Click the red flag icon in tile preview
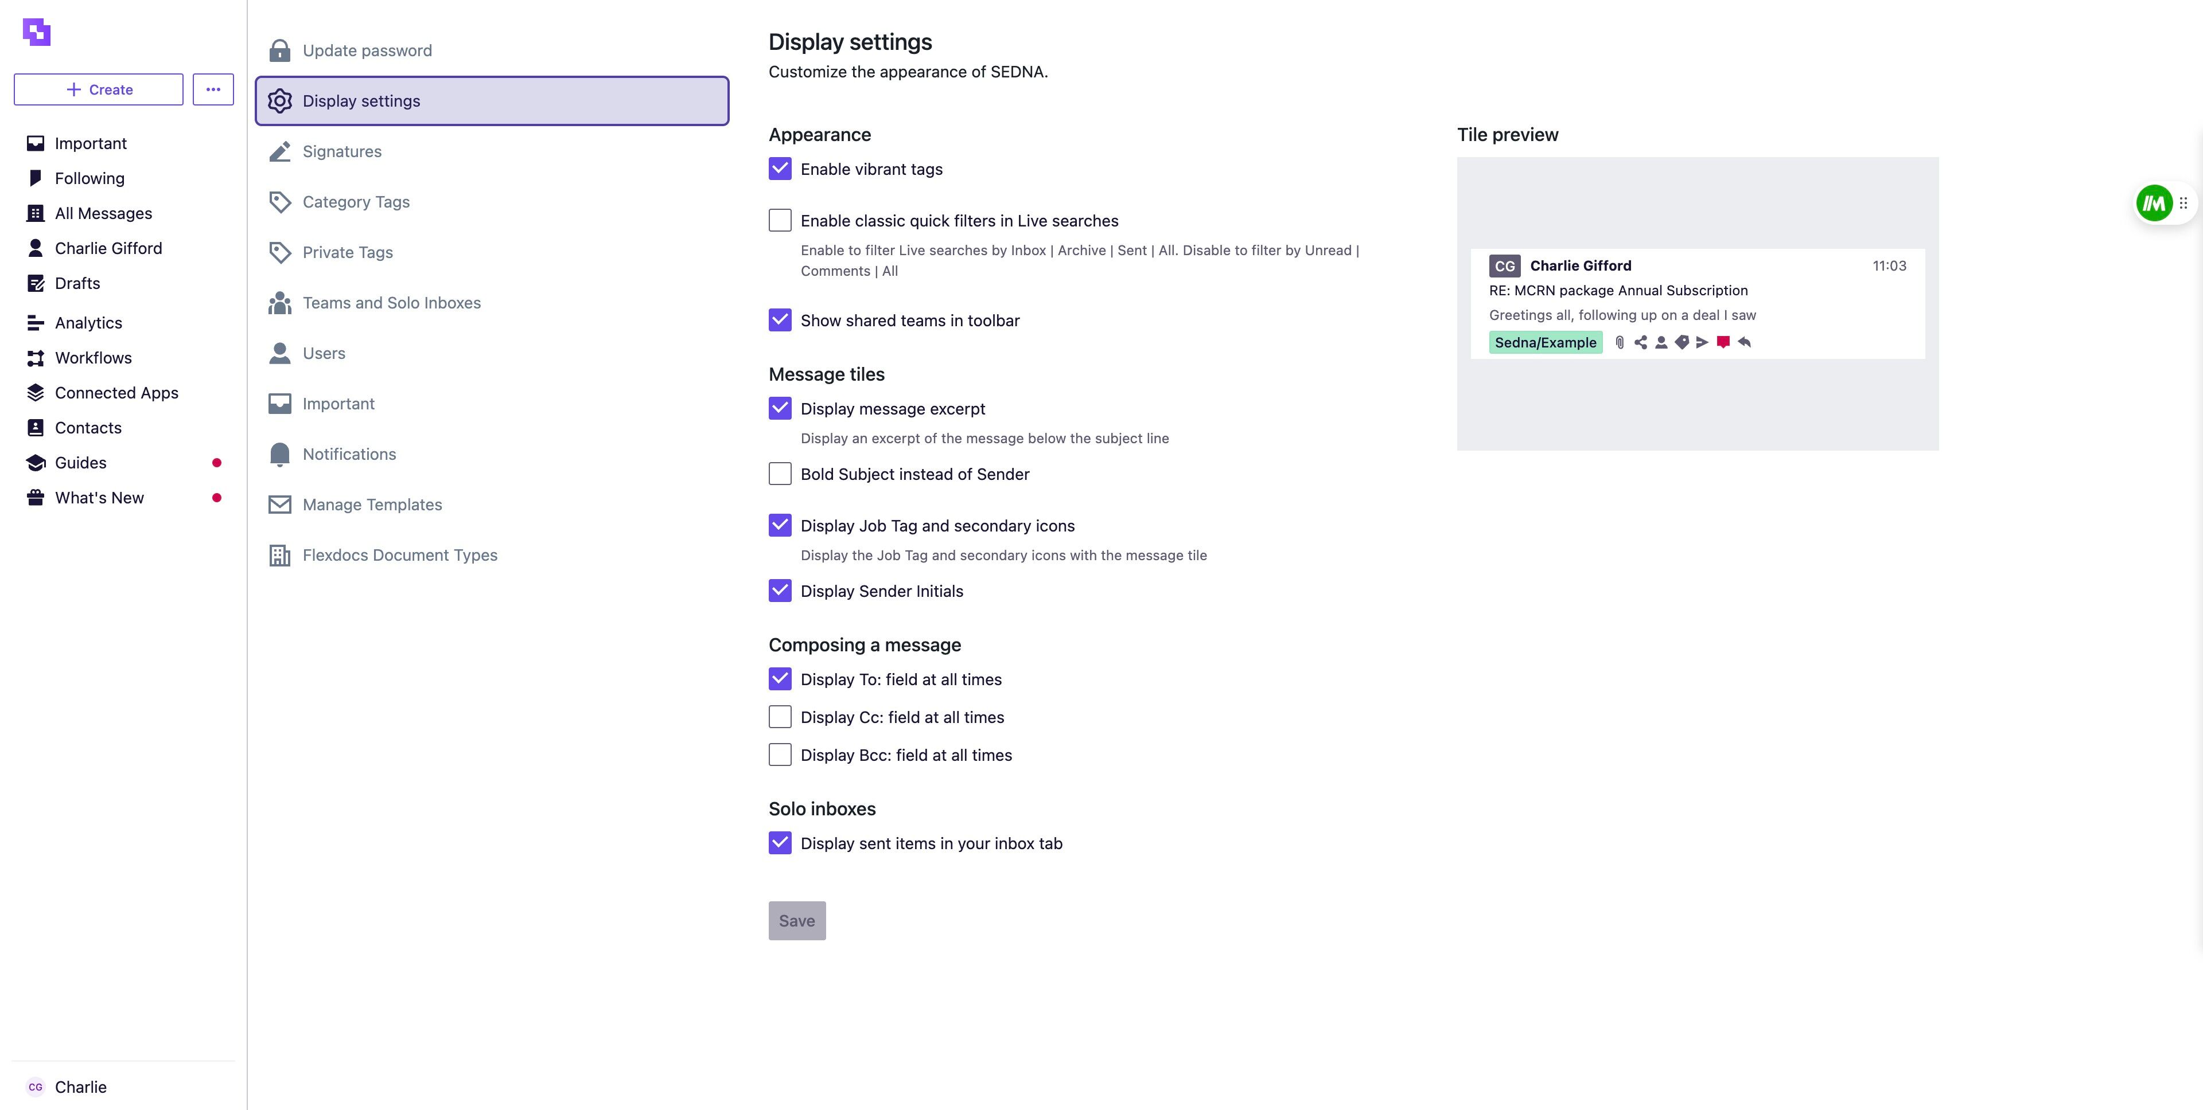 pyautogui.click(x=1723, y=343)
